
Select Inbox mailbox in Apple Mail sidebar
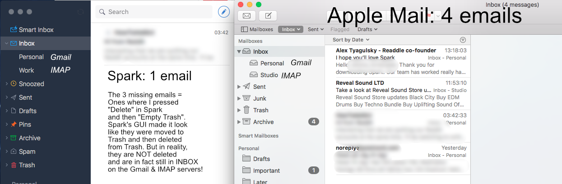point(279,51)
